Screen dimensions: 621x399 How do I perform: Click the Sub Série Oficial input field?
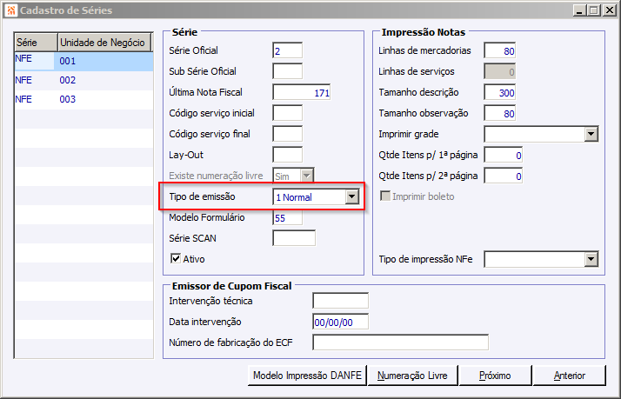coord(288,71)
